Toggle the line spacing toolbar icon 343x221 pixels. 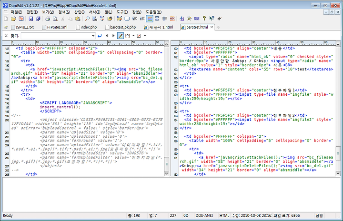tap(157, 19)
